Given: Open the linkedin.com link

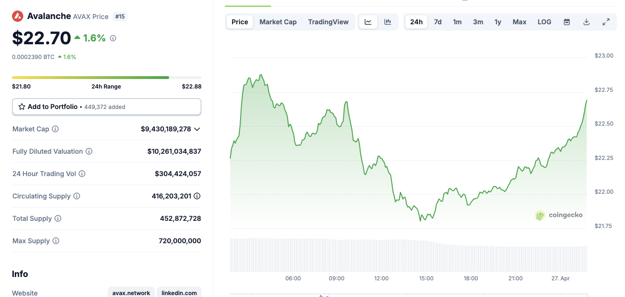Looking at the screenshot, I should click(x=179, y=293).
